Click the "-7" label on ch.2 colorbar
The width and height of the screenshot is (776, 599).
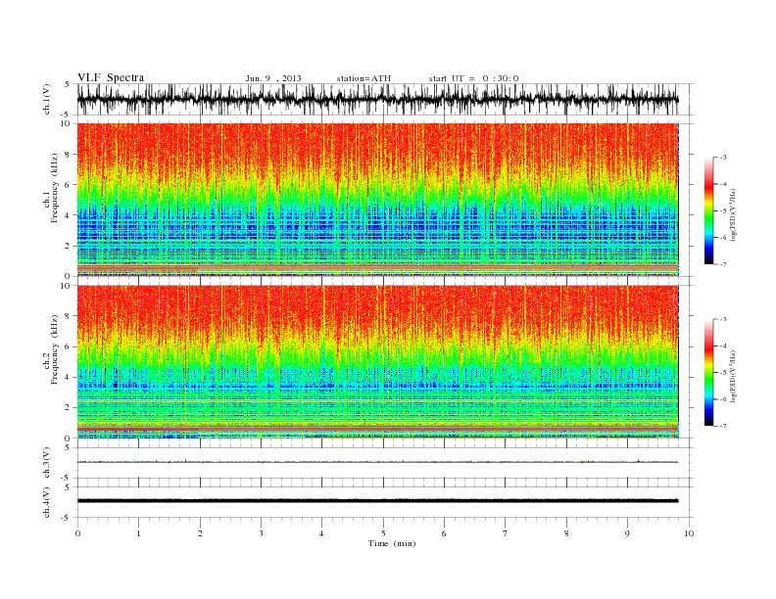[x=722, y=426]
